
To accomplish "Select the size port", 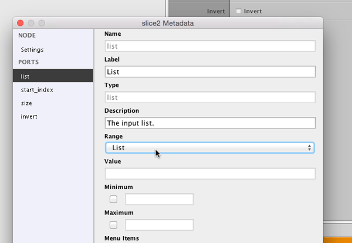I will point(53,103).
